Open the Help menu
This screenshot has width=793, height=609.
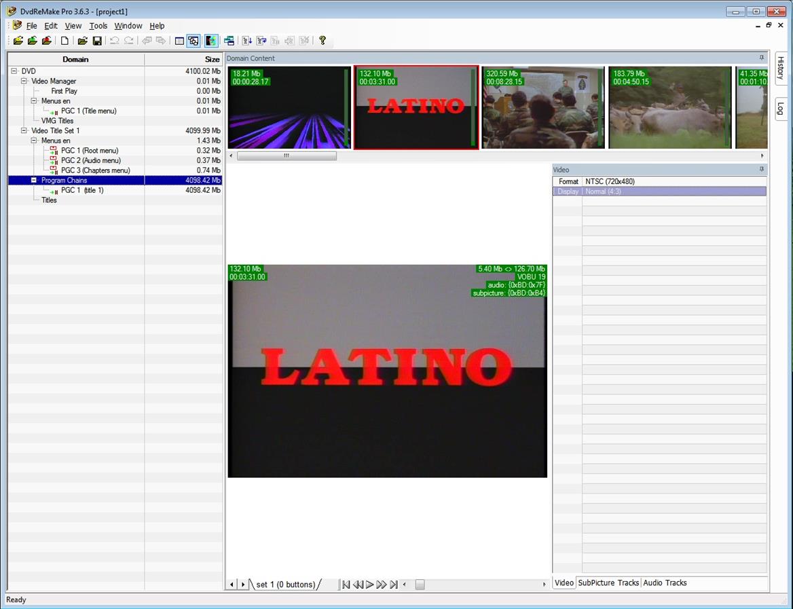[157, 26]
